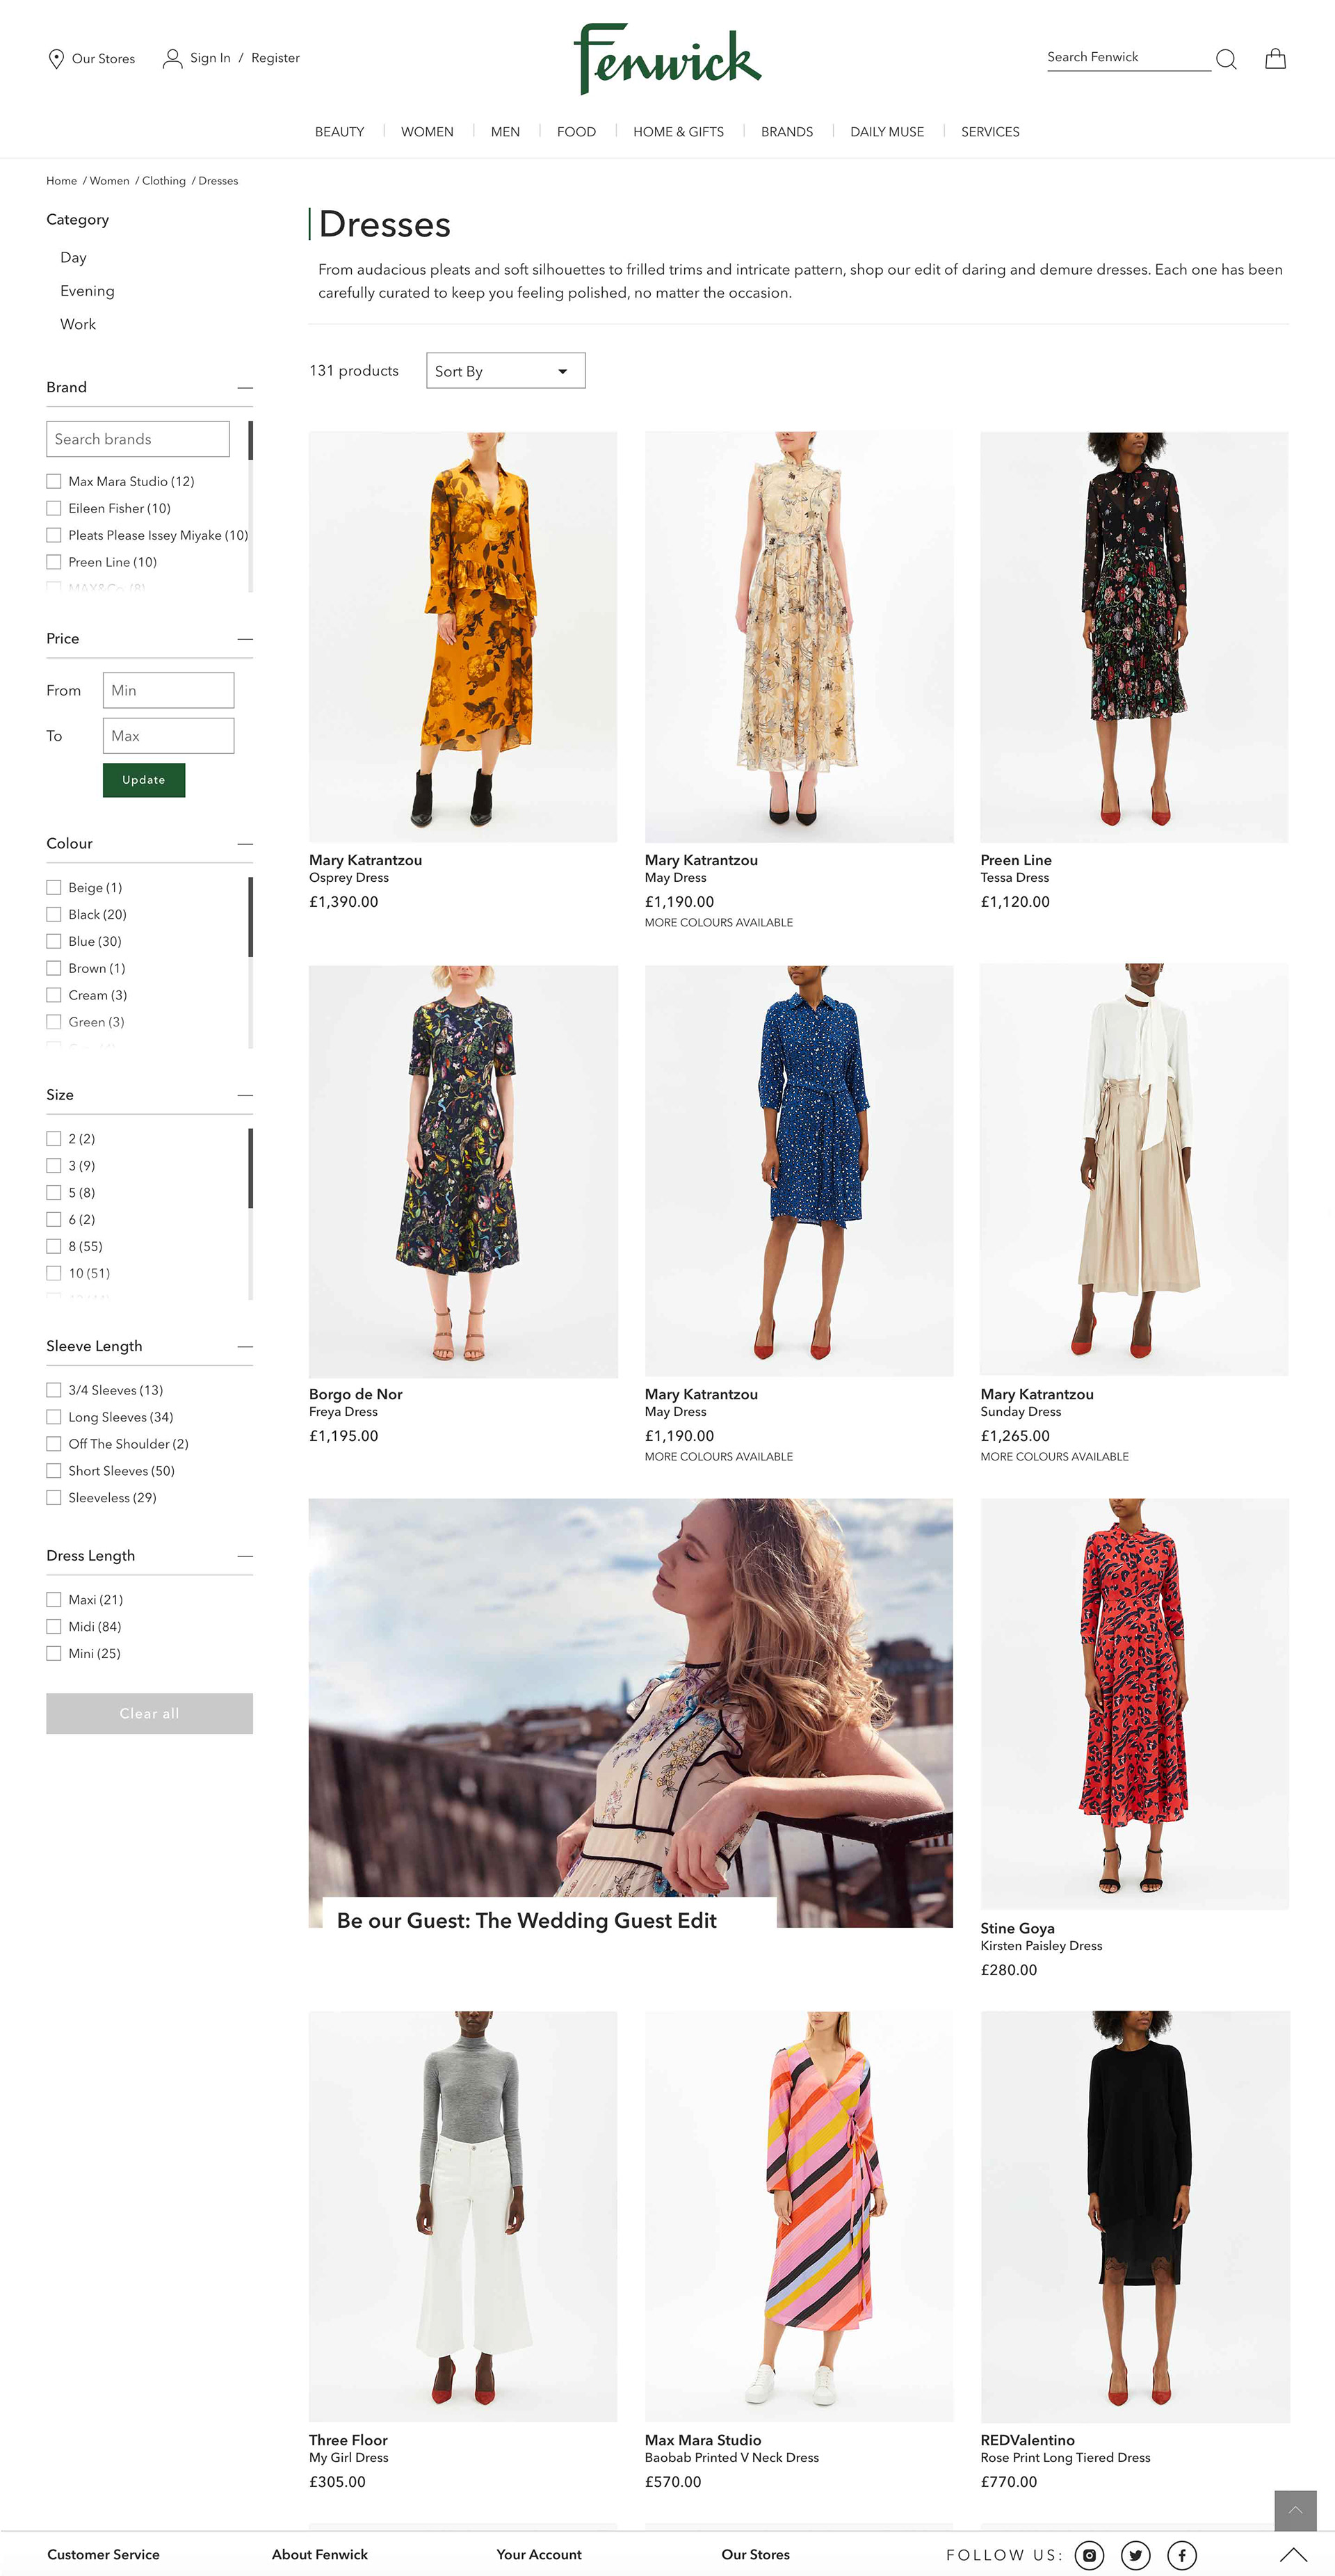Collapse the Dress Length filter section
1335x2576 pixels.
[x=245, y=1556]
